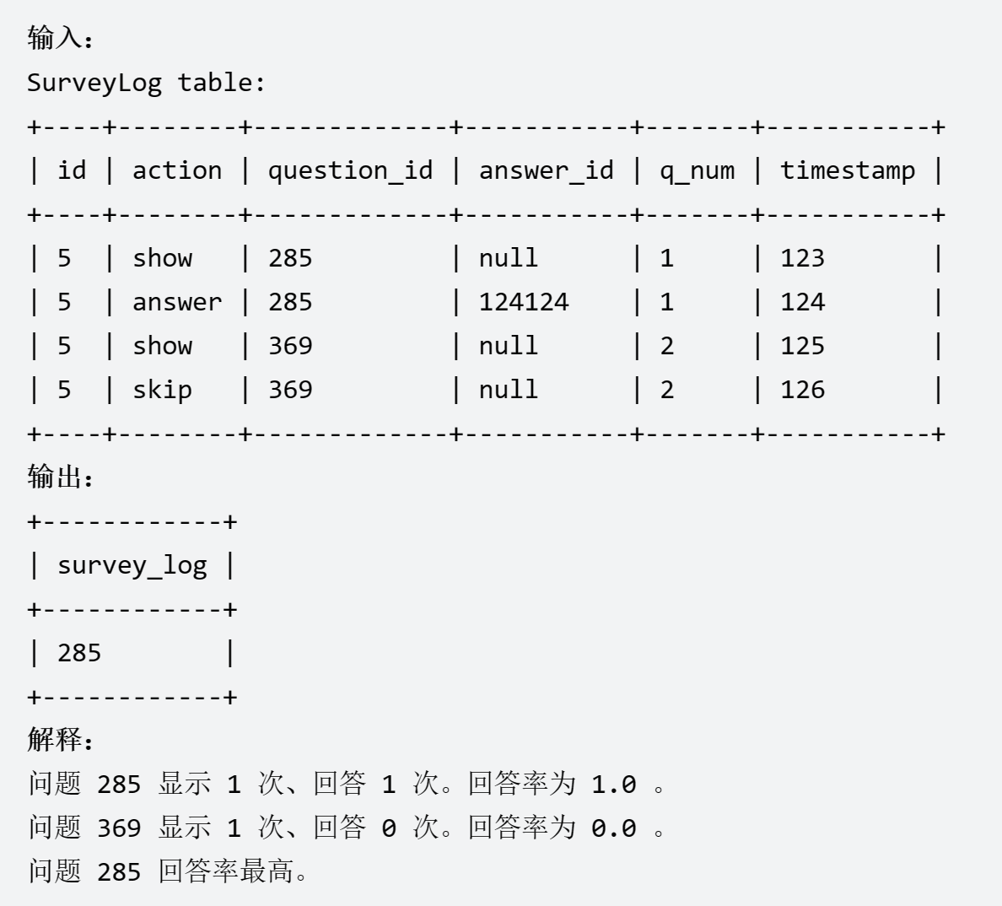Click the "answer" action cell
The width and height of the screenshot is (1002, 906).
point(177,302)
